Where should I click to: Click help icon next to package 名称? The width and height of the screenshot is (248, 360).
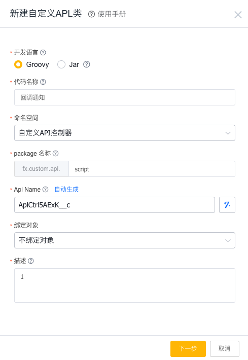point(56,153)
